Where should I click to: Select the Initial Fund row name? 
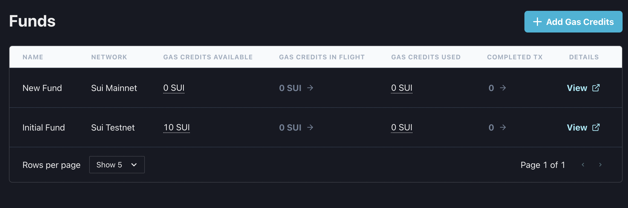44,128
